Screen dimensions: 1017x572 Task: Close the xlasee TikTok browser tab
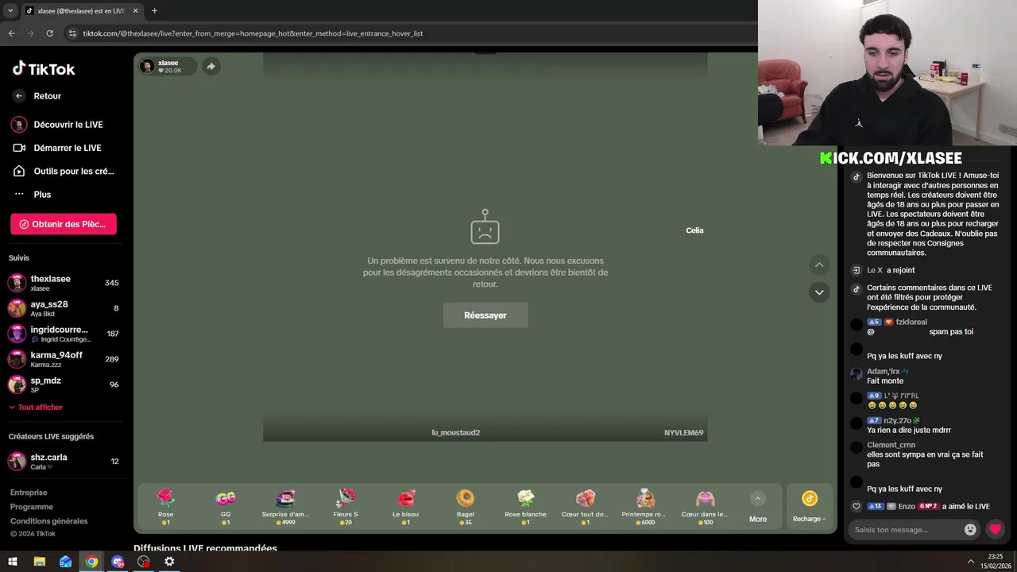coord(135,11)
